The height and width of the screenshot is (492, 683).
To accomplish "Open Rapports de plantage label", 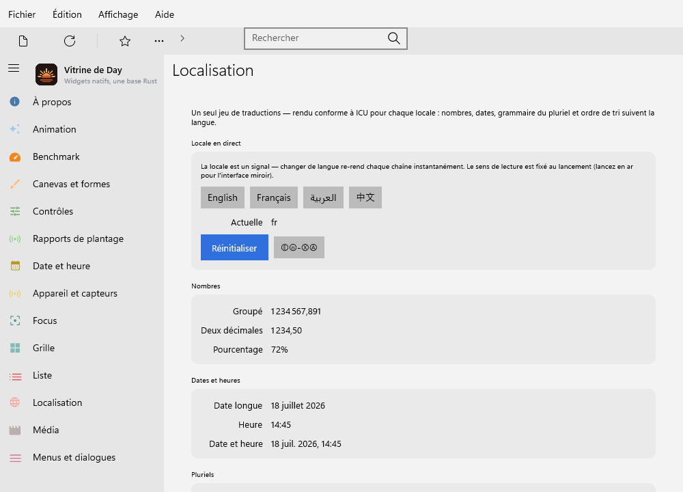I will (x=78, y=238).
